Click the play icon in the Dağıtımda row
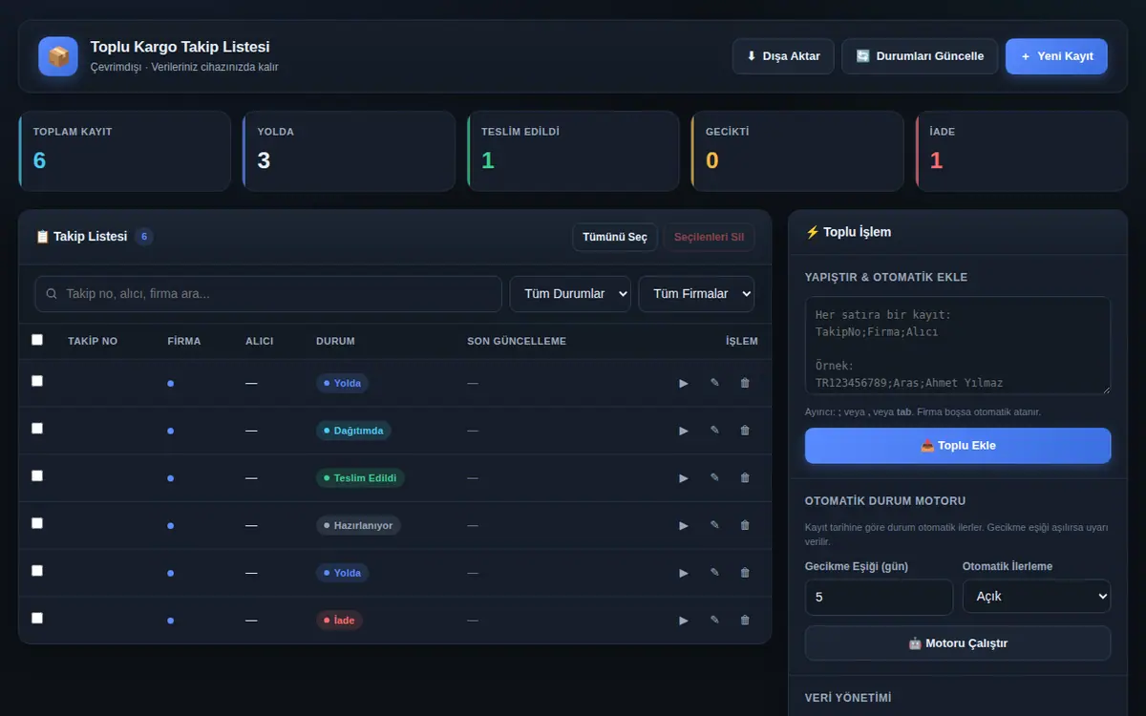 [684, 431]
